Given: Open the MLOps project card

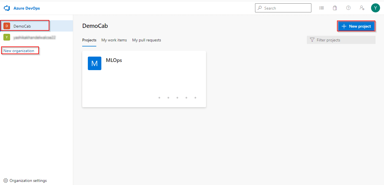Looking at the screenshot, I should pyautogui.click(x=144, y=79).
